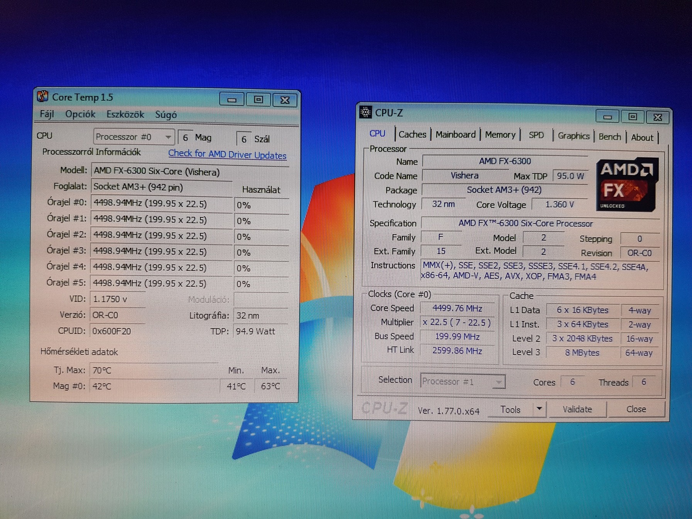The height and width of the screenshot is (519, 692).
Task: Click the Órajel #3 frequency value
Action: point(161,251)
